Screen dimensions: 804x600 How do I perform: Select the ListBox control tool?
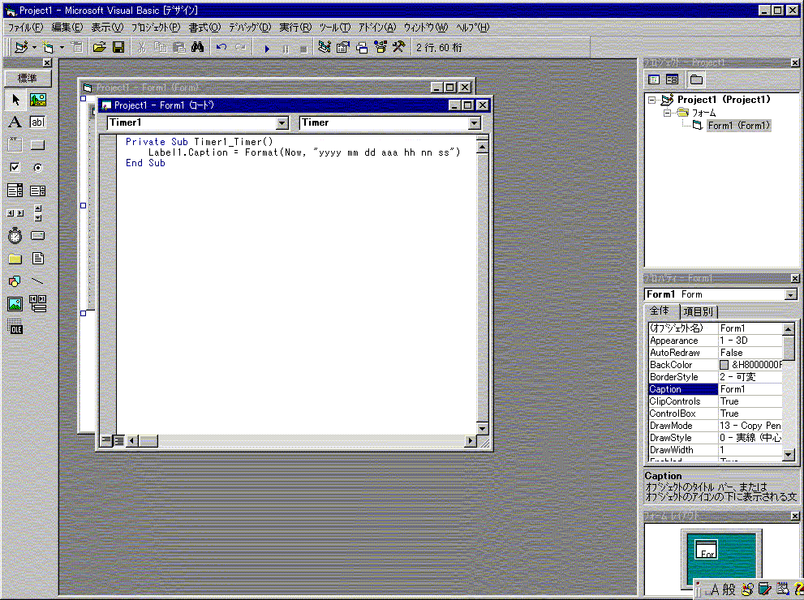pos(38,191)
